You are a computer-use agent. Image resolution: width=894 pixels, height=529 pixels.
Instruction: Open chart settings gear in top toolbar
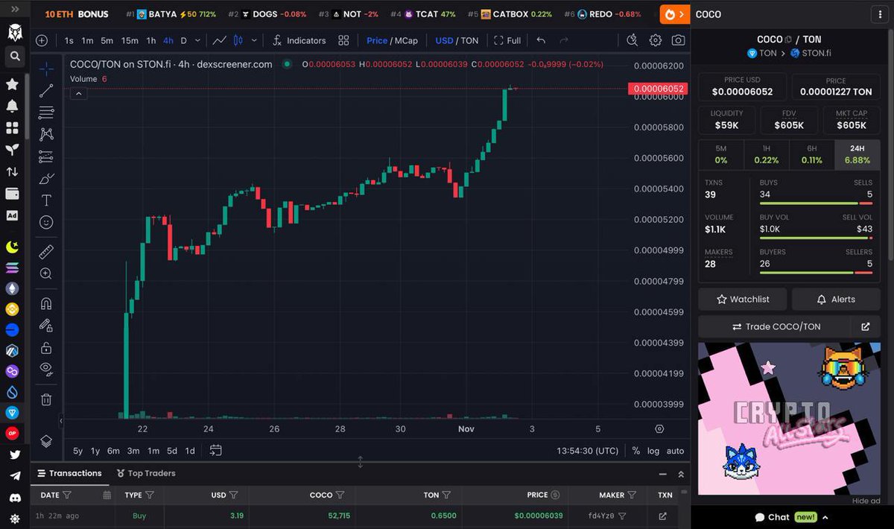[656, 40]
